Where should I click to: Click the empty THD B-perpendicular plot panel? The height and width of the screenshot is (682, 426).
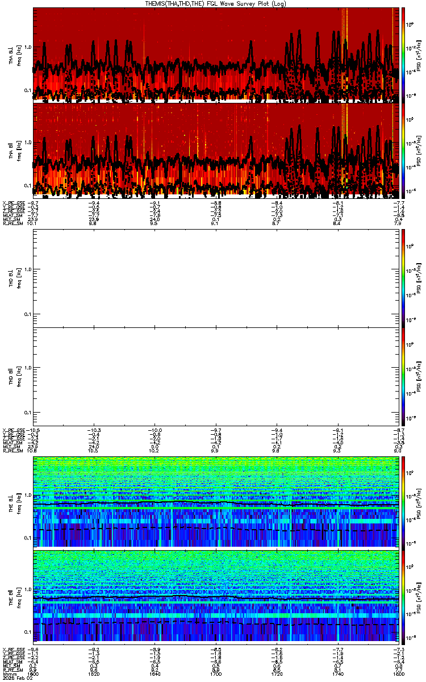pos(216,278)
